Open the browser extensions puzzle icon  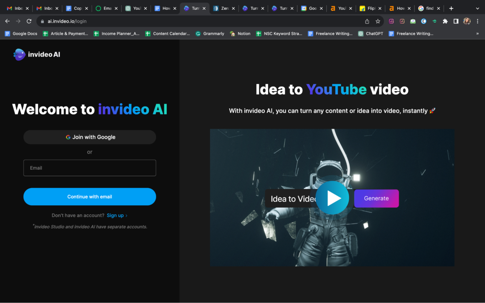pos(445,21)
